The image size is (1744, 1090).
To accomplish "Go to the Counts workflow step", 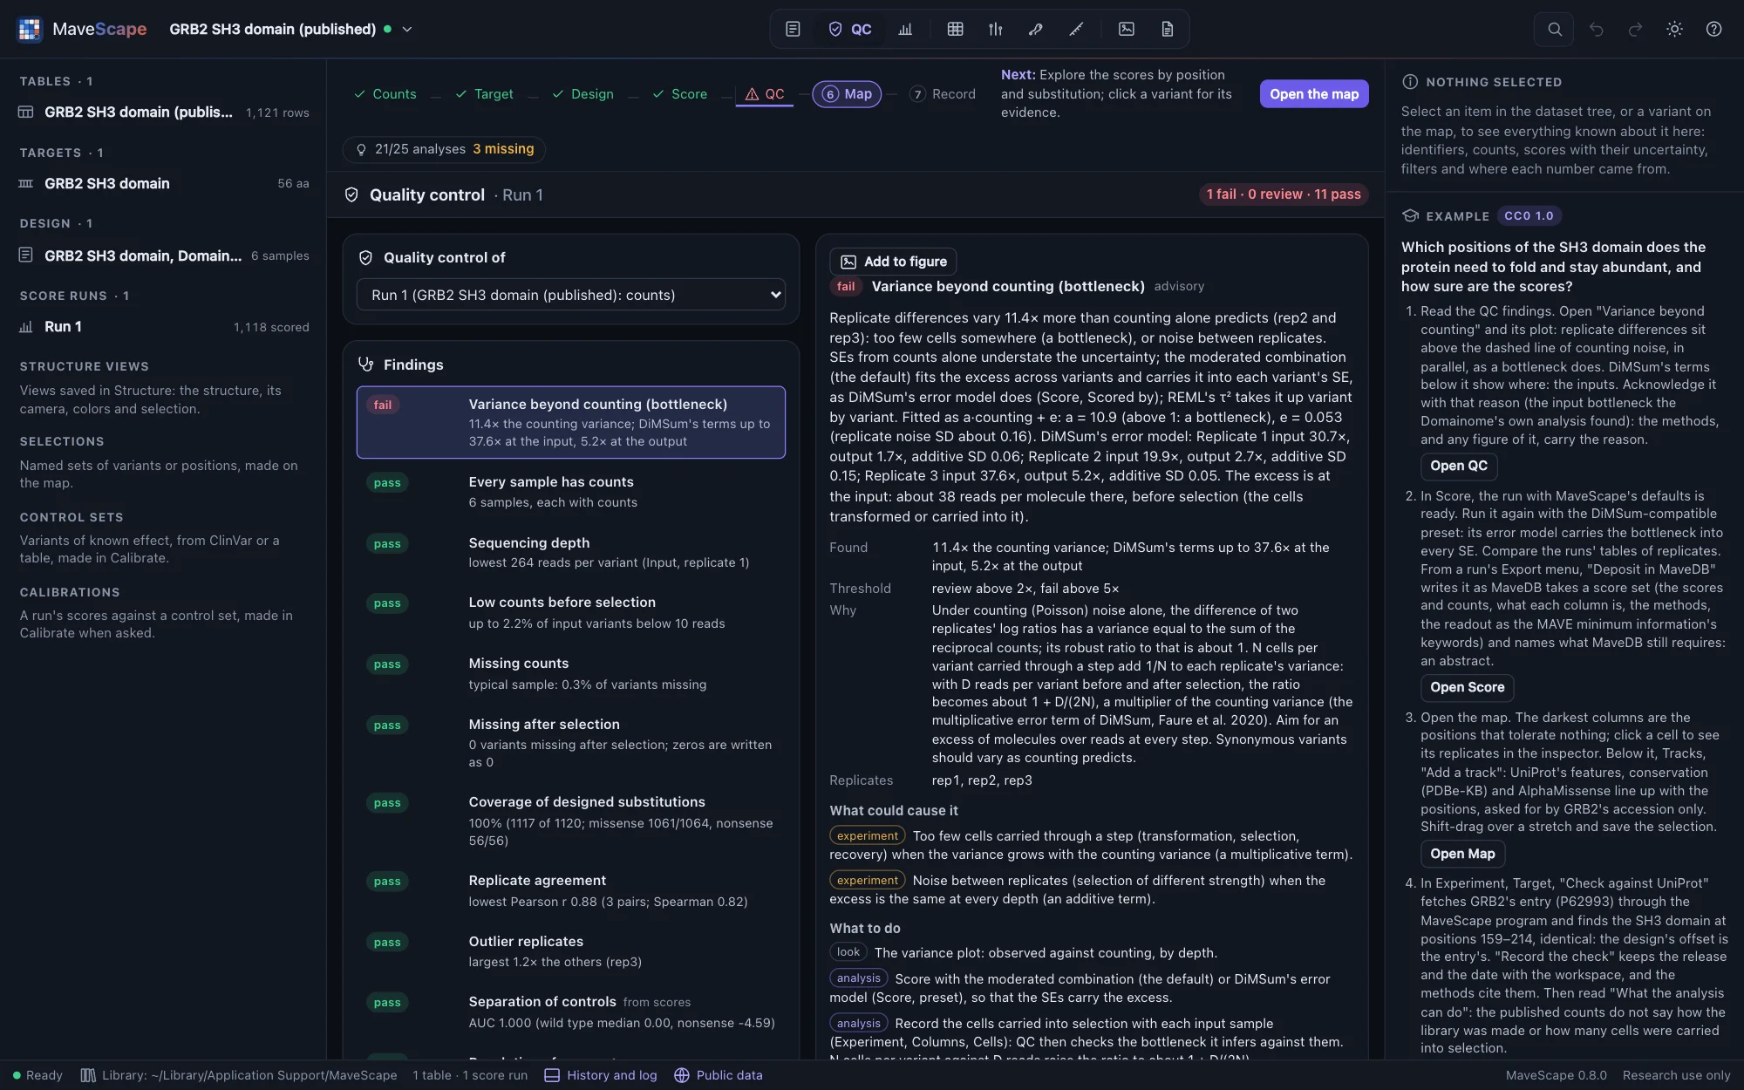I will (385, 94).
